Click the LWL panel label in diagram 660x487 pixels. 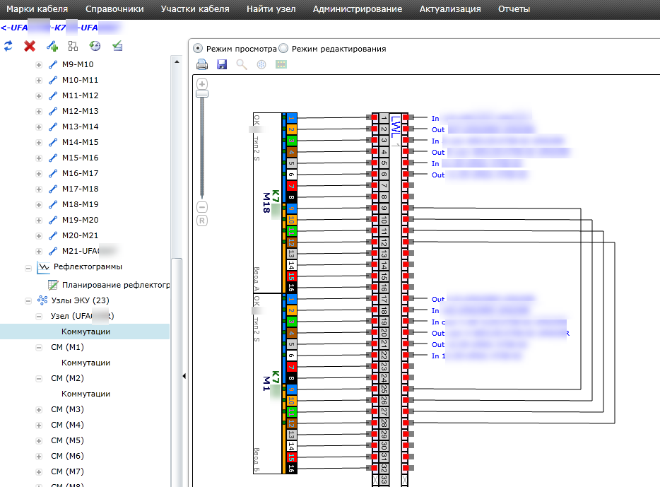[x=395, y=127]
